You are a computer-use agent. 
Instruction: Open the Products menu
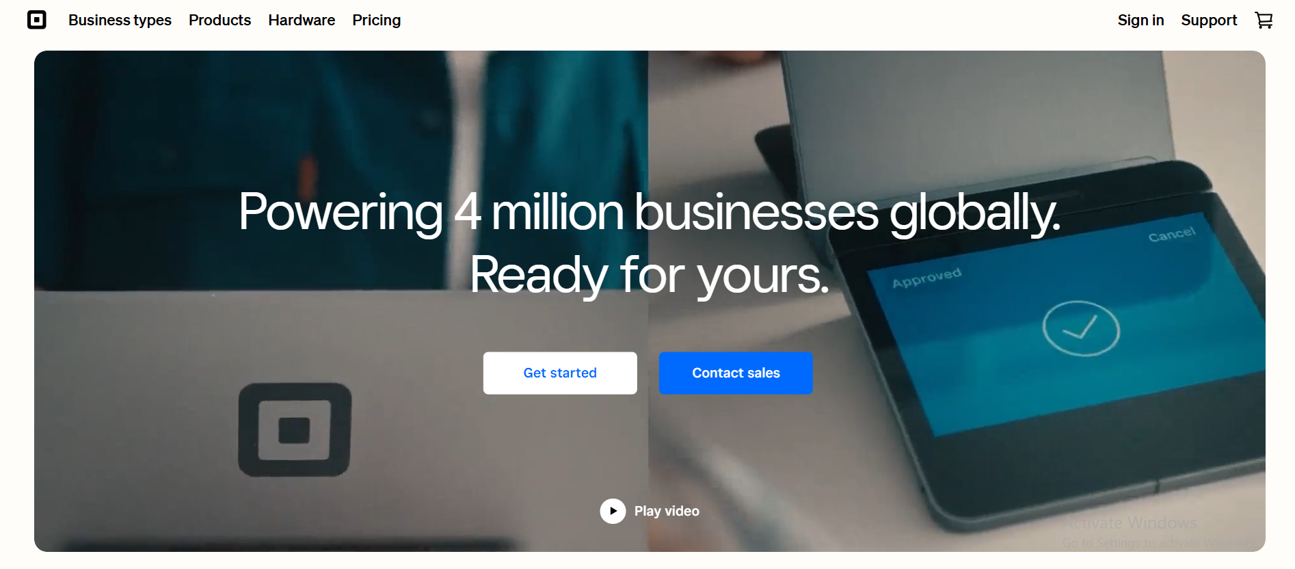(219, 21)
